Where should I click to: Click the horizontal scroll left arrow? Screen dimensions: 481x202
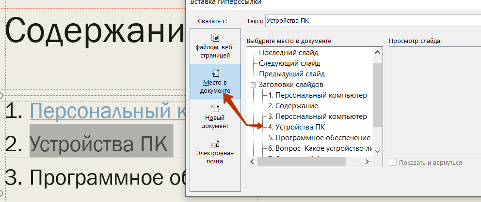coord(253,162)
